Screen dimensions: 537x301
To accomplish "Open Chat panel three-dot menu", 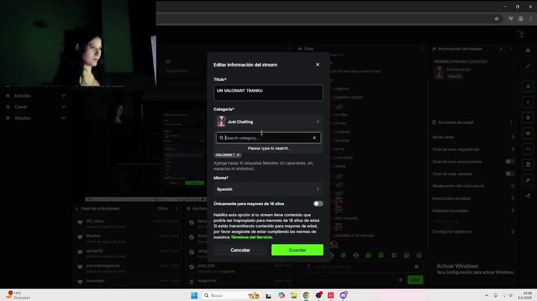I will click(x=421, y=49).
